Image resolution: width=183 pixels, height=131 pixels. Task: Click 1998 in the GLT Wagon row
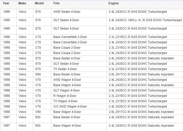click(x=7, y=90)
